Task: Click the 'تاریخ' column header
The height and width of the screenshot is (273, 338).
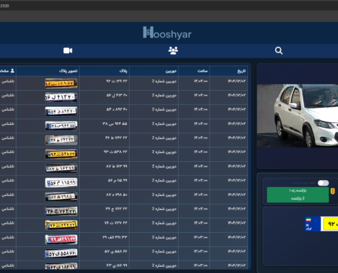Action: pyautogui.click(x=242, y=71)
